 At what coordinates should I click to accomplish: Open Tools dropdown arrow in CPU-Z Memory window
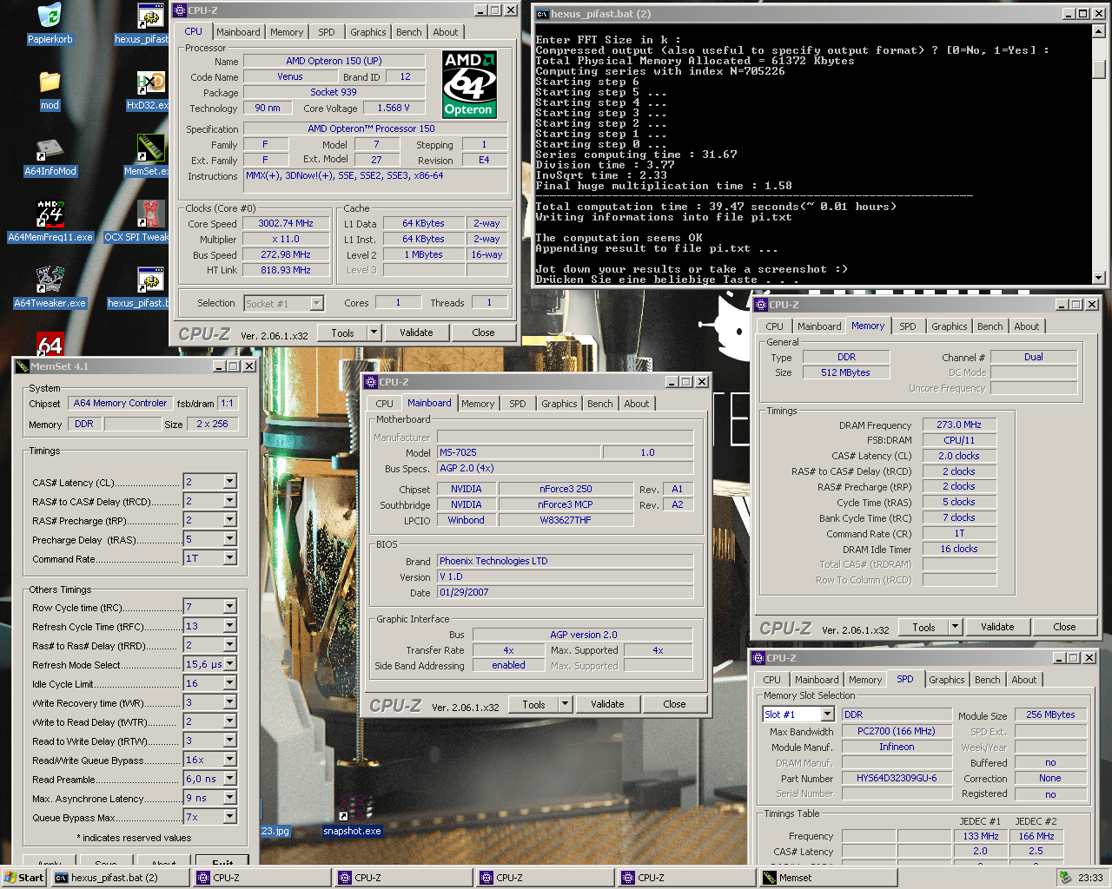tap(955, 627)
